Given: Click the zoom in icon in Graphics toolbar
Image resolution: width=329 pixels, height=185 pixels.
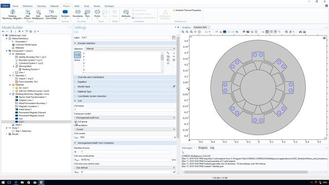Looking at the screenshot, I should (x=183, y=32).
